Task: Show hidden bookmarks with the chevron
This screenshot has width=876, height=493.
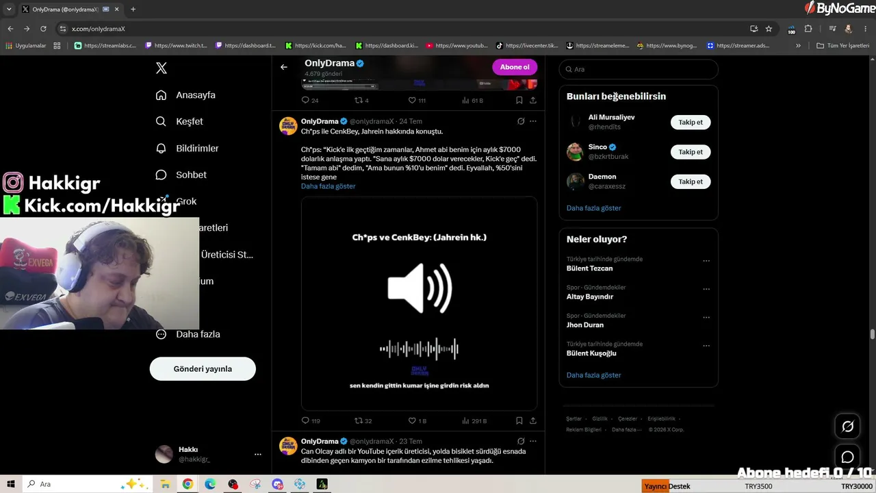Action: click(x=798, y=46)
